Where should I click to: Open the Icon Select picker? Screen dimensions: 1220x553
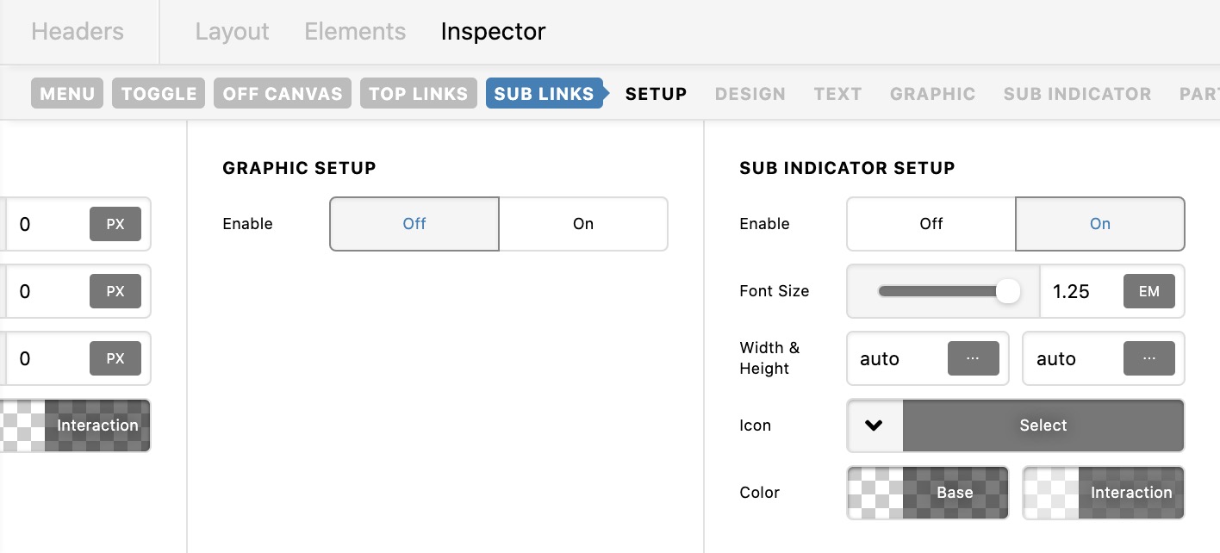click(x=1043, y=426)
